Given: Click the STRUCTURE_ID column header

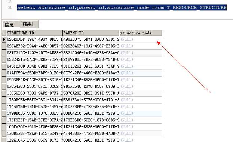Looking at the screenshot, I should [x=34, y=33].
